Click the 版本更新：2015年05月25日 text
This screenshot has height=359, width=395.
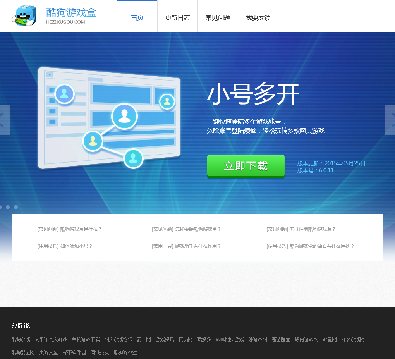point(331,163)
